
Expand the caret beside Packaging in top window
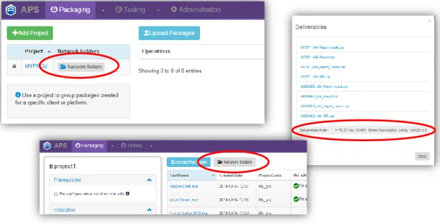(103, 10)
